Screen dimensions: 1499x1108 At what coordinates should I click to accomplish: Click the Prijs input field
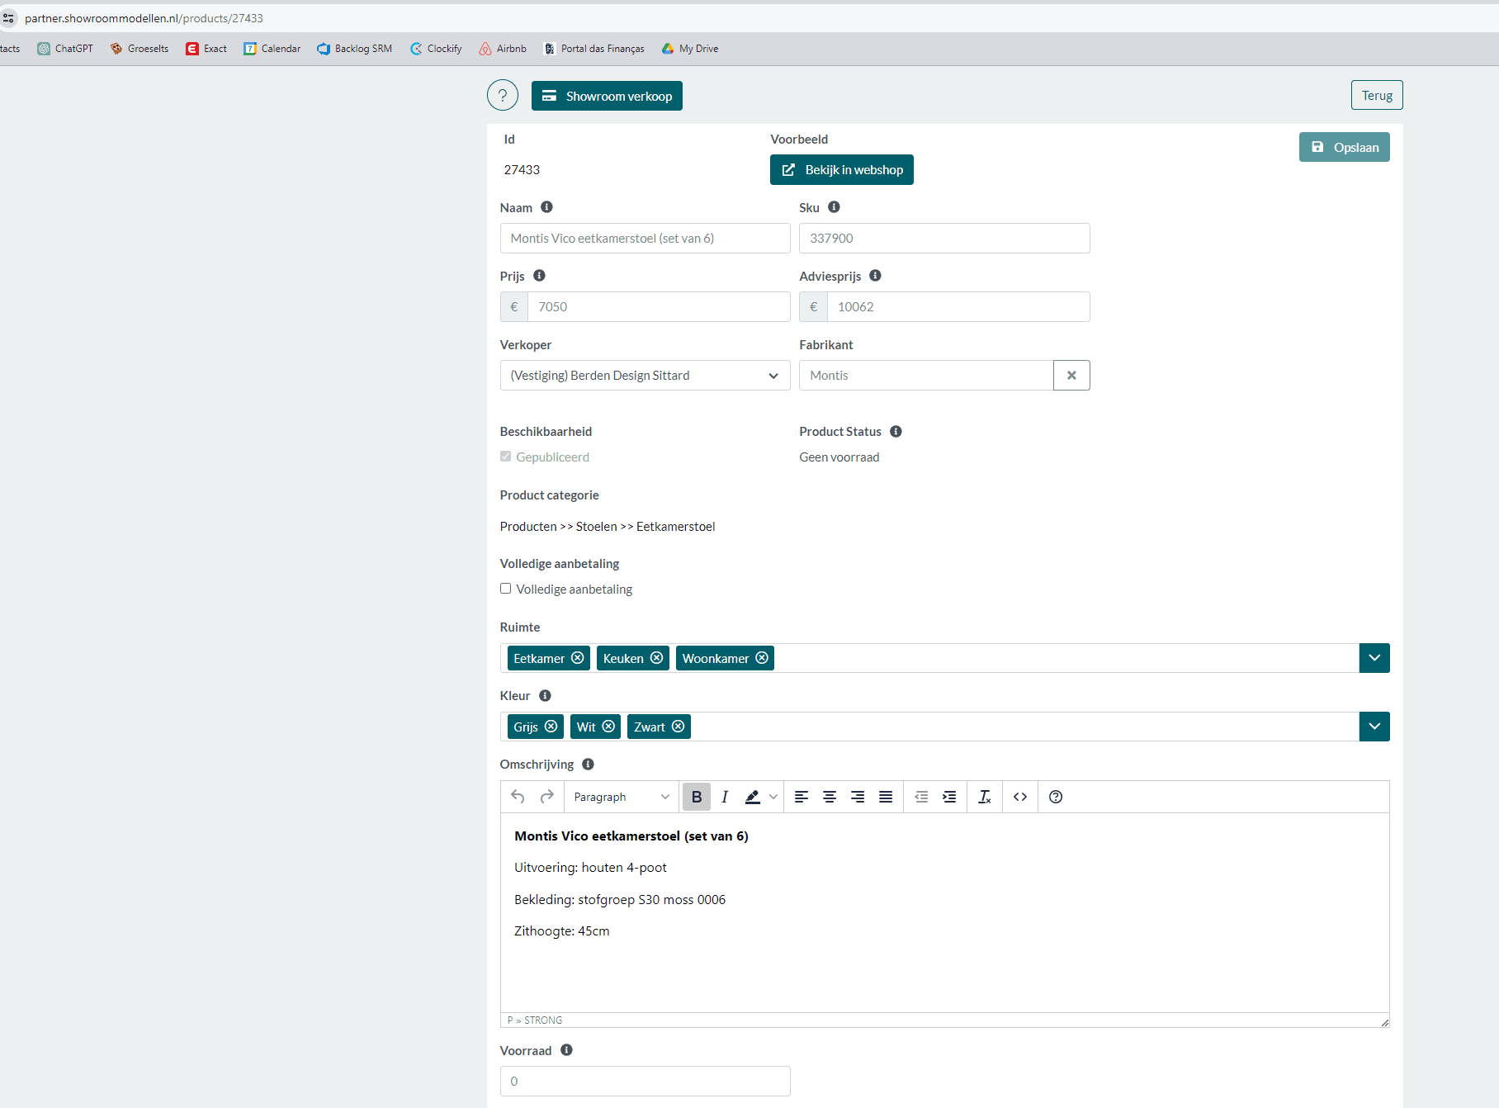659,306
